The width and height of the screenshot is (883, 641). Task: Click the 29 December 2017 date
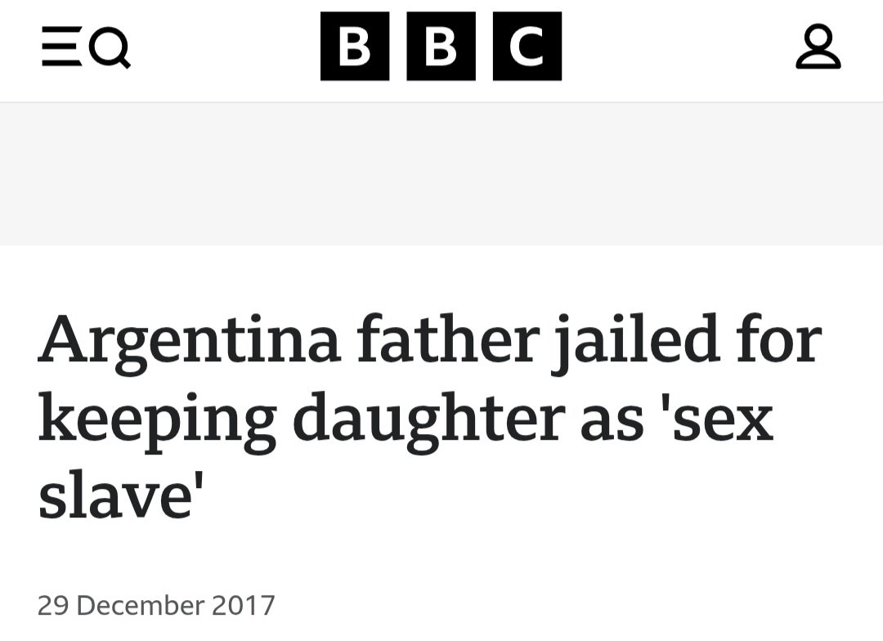click(x=156, y=606)
